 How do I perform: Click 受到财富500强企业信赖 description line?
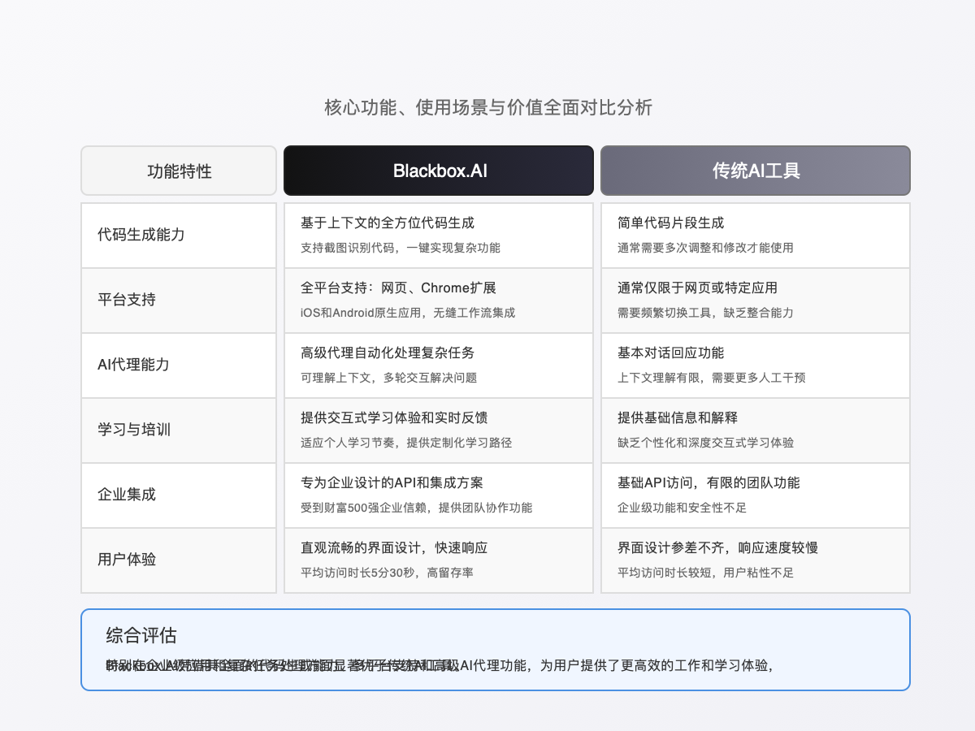point(416,508)
